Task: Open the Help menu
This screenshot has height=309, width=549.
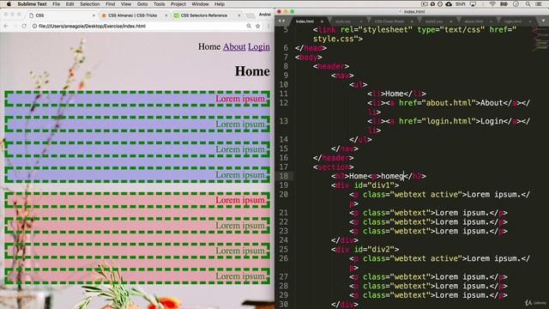Action: coord(220,4)
